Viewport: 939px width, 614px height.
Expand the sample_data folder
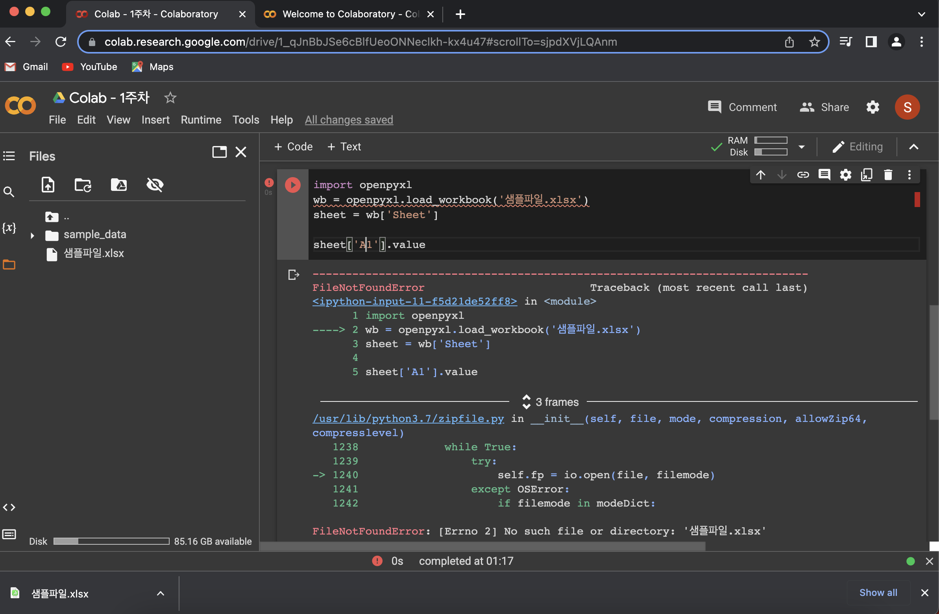click(x=32, y=236)
